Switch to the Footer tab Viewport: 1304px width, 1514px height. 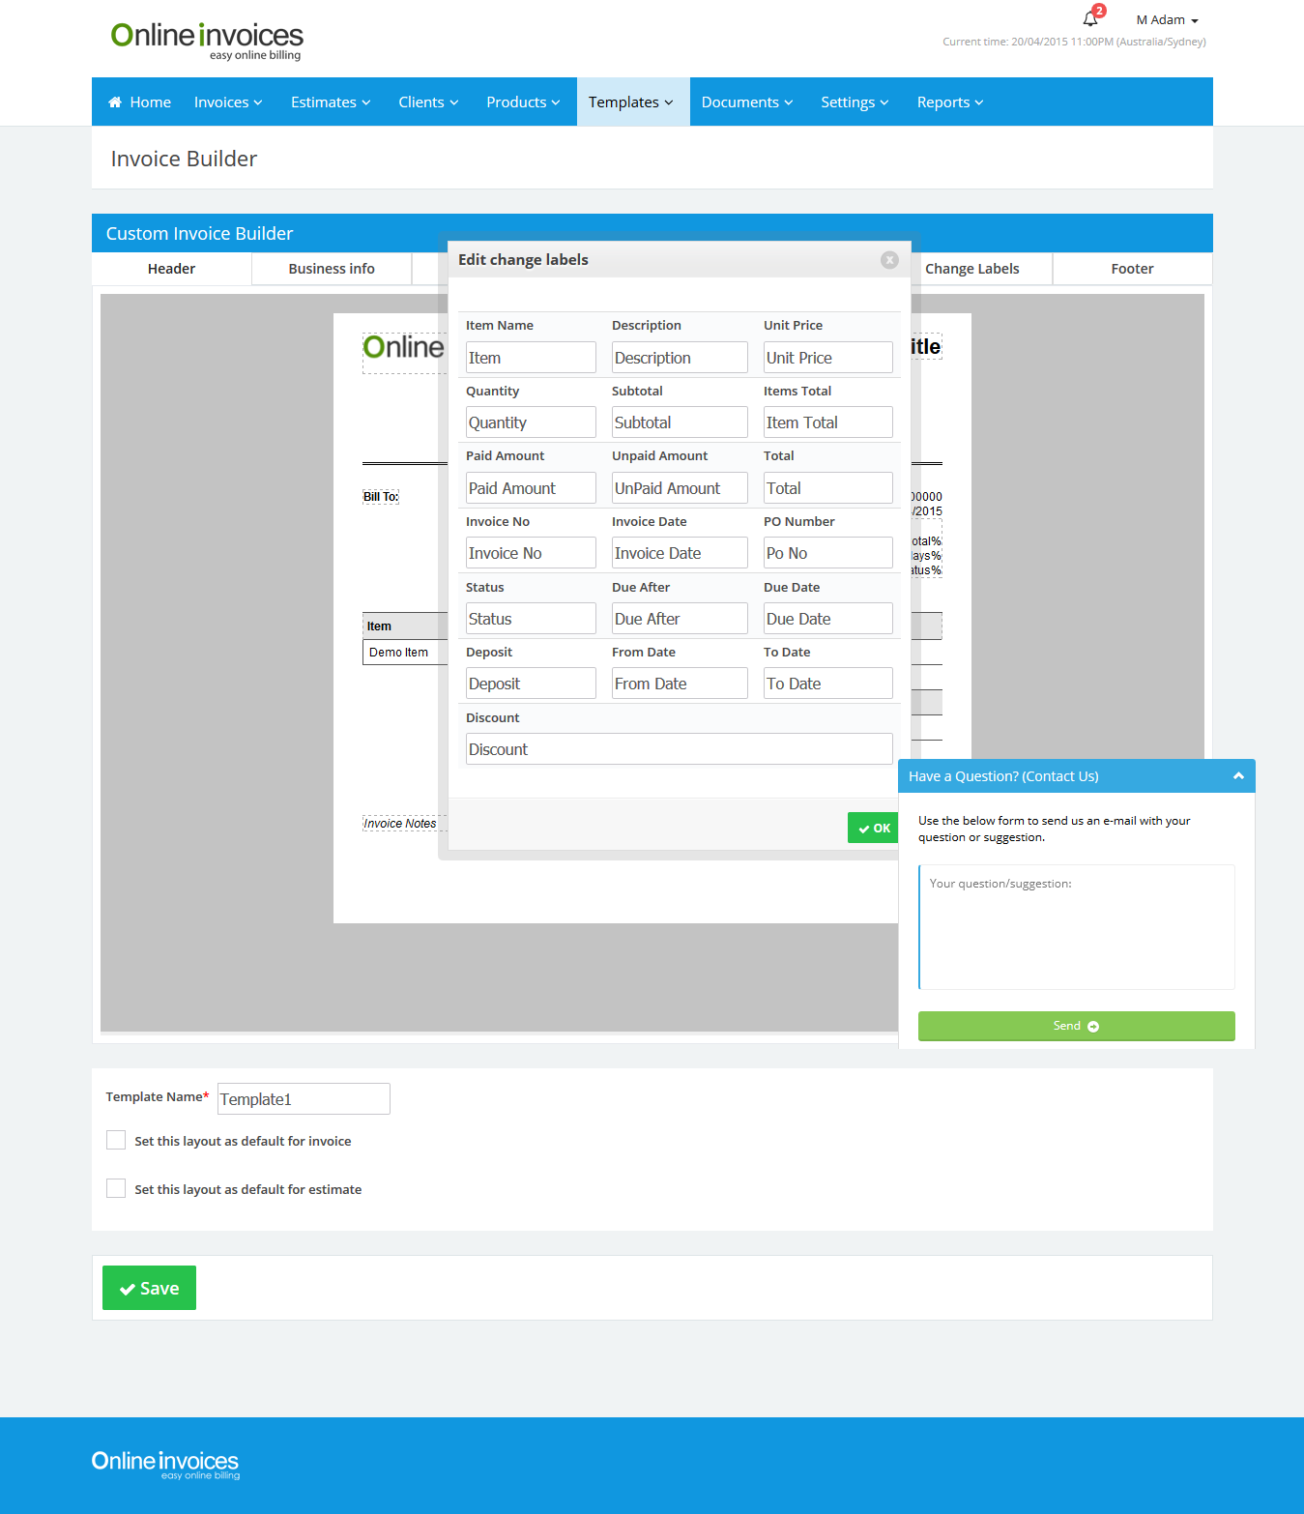(1132, 269)
